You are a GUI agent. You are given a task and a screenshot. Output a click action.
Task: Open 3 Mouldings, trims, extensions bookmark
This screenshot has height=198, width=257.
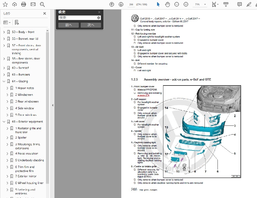click(x=28, y=146)
